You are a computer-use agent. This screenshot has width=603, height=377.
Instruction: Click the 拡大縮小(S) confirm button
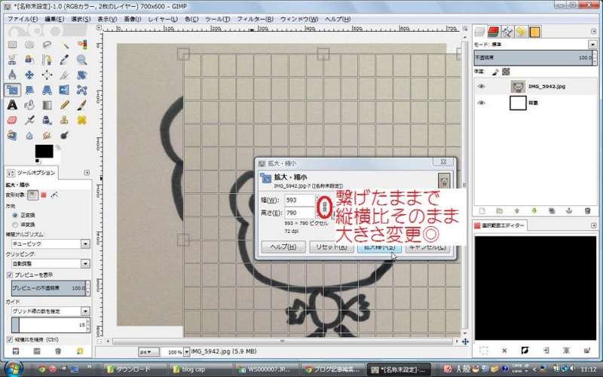tap(379, 247)
